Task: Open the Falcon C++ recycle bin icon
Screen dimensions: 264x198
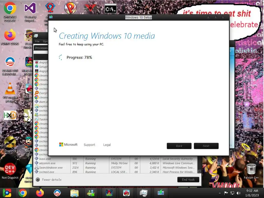Action: pos(251,171)
